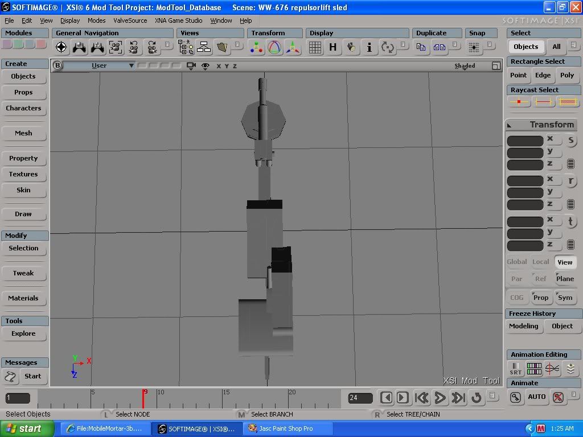Toggle the Plane transform option
583x437 pixels.
point(565,279)
